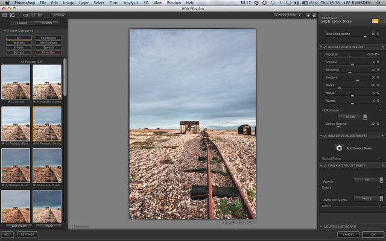Open the Settings button
386x241 pixels.
[27, 234]
